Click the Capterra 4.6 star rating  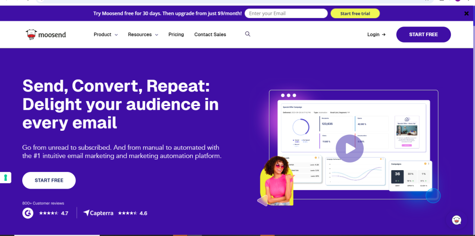[132, 213]
